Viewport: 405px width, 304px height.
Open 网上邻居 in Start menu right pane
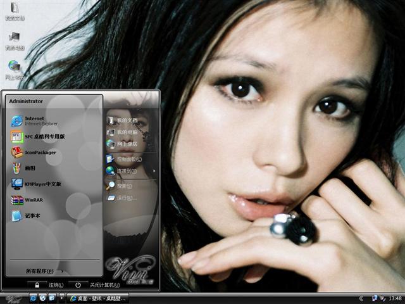(x=122, y=144)
